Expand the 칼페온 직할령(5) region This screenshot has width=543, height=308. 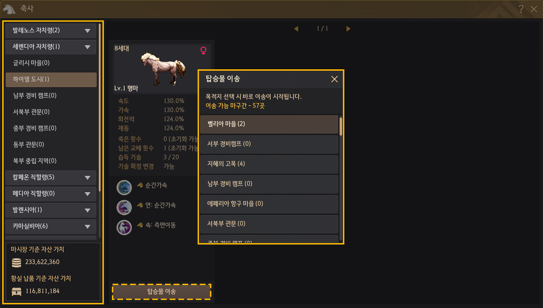coord(51,177)
